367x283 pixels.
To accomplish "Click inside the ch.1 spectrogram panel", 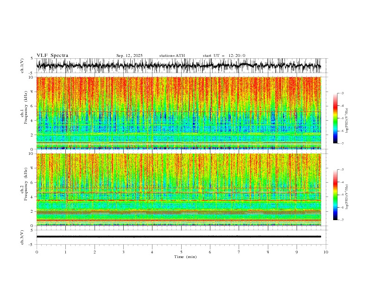I will coord(178,113).
